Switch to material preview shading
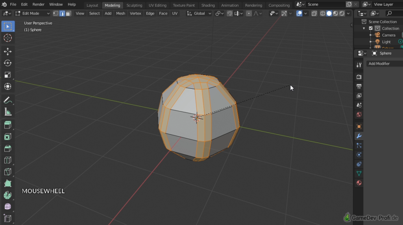This screenshot has height=225, width=403. (x=335, y=13)
